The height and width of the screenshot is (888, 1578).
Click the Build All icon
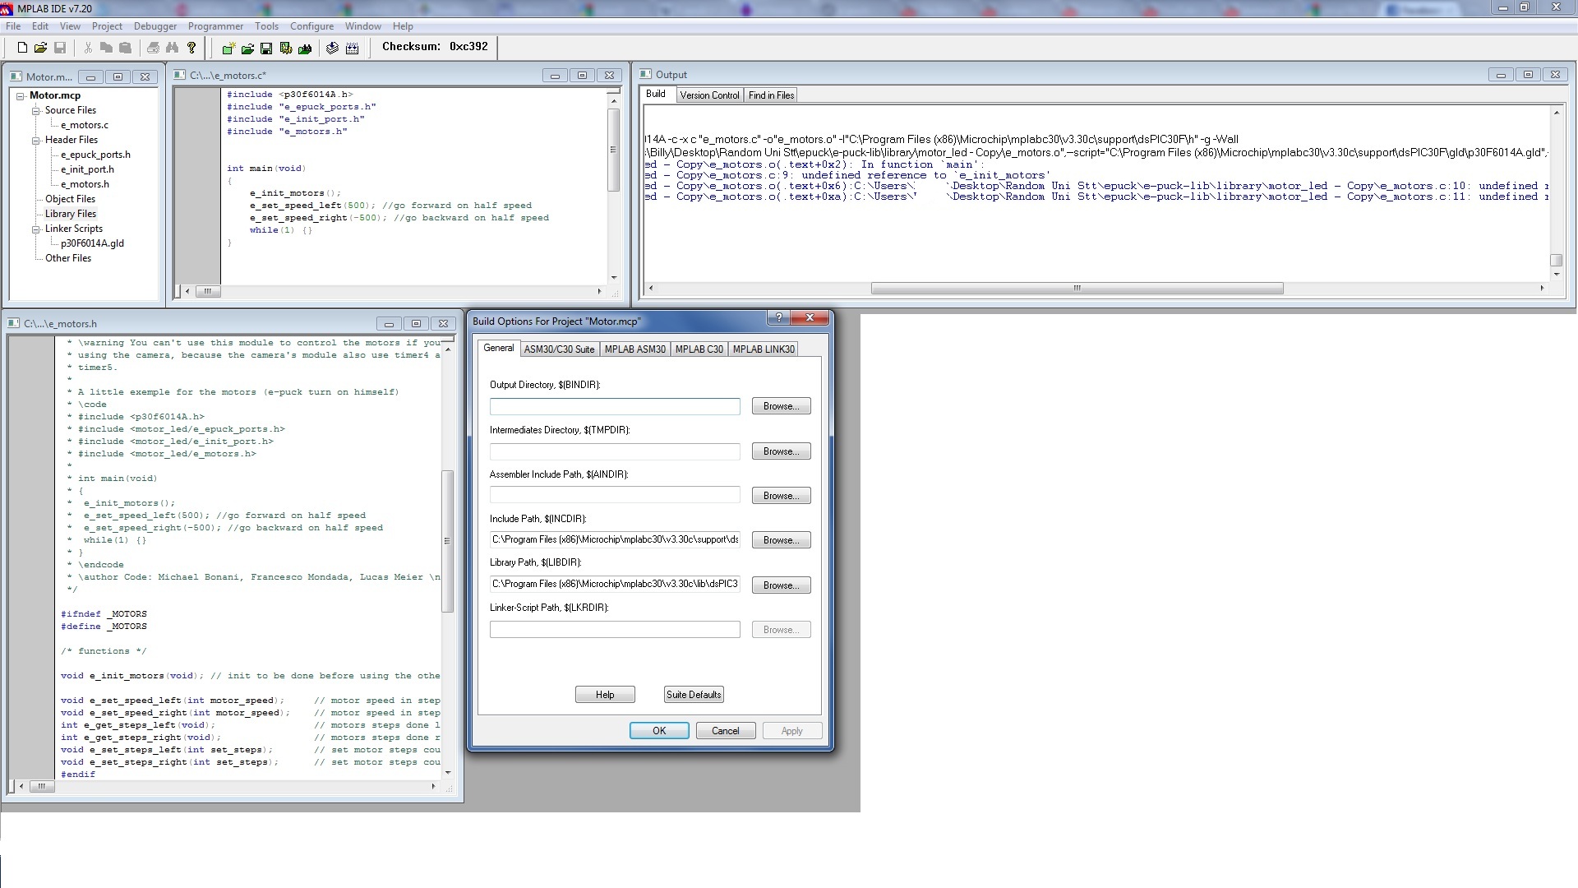point(353,49)
